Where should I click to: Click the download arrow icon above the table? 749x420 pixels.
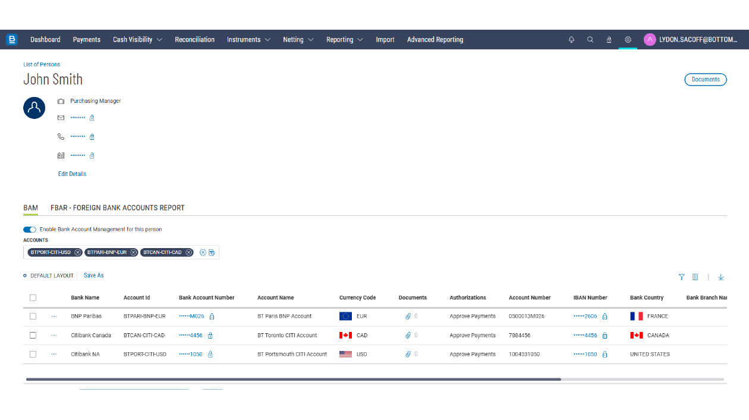pos(721,277)
